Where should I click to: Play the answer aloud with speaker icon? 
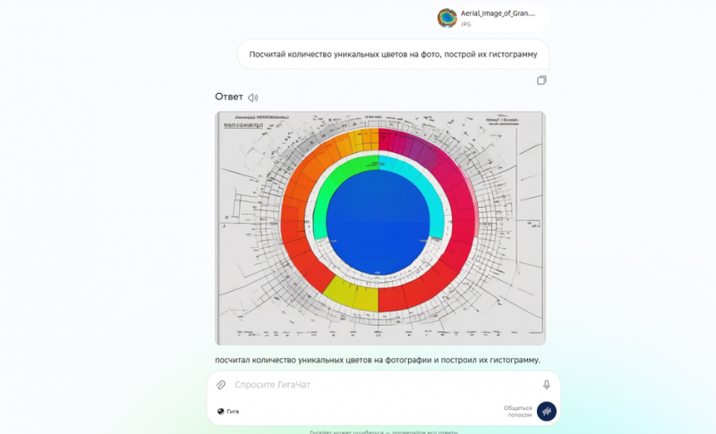(x=253, y=98)
